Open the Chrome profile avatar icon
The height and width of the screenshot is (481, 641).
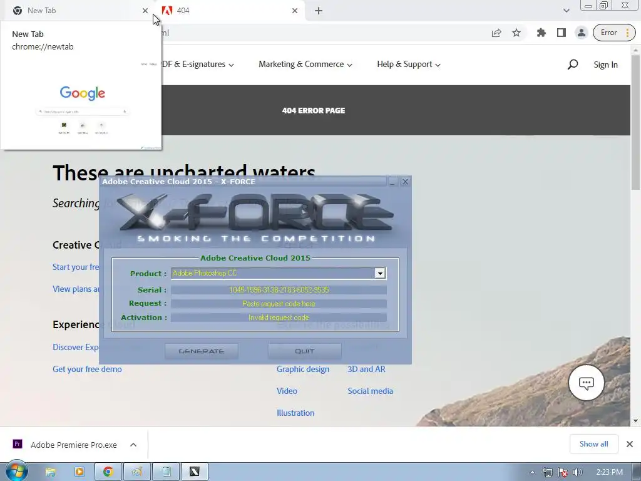(581, 33)
